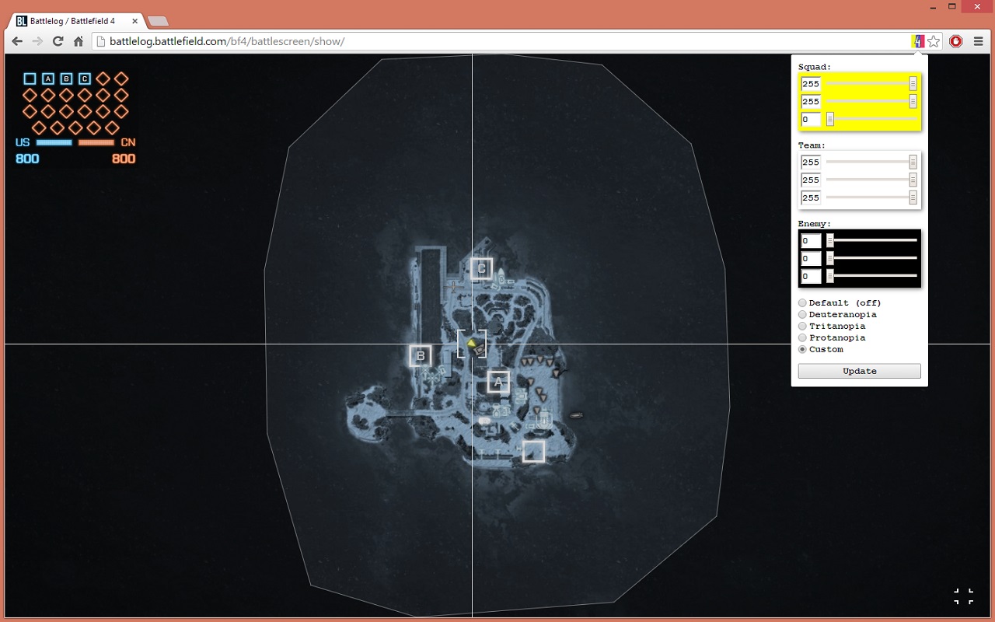995x622 pixels.
Task: Click the colorblind extension icon in address bar
Action: point(918,41)
